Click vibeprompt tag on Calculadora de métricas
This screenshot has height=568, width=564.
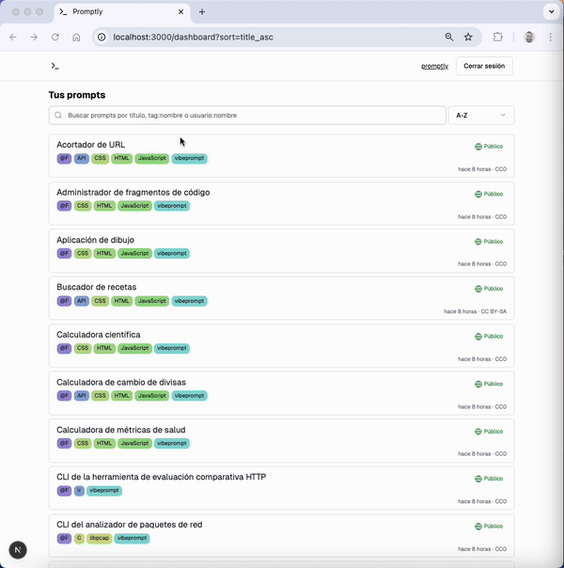tap(172, 443)
